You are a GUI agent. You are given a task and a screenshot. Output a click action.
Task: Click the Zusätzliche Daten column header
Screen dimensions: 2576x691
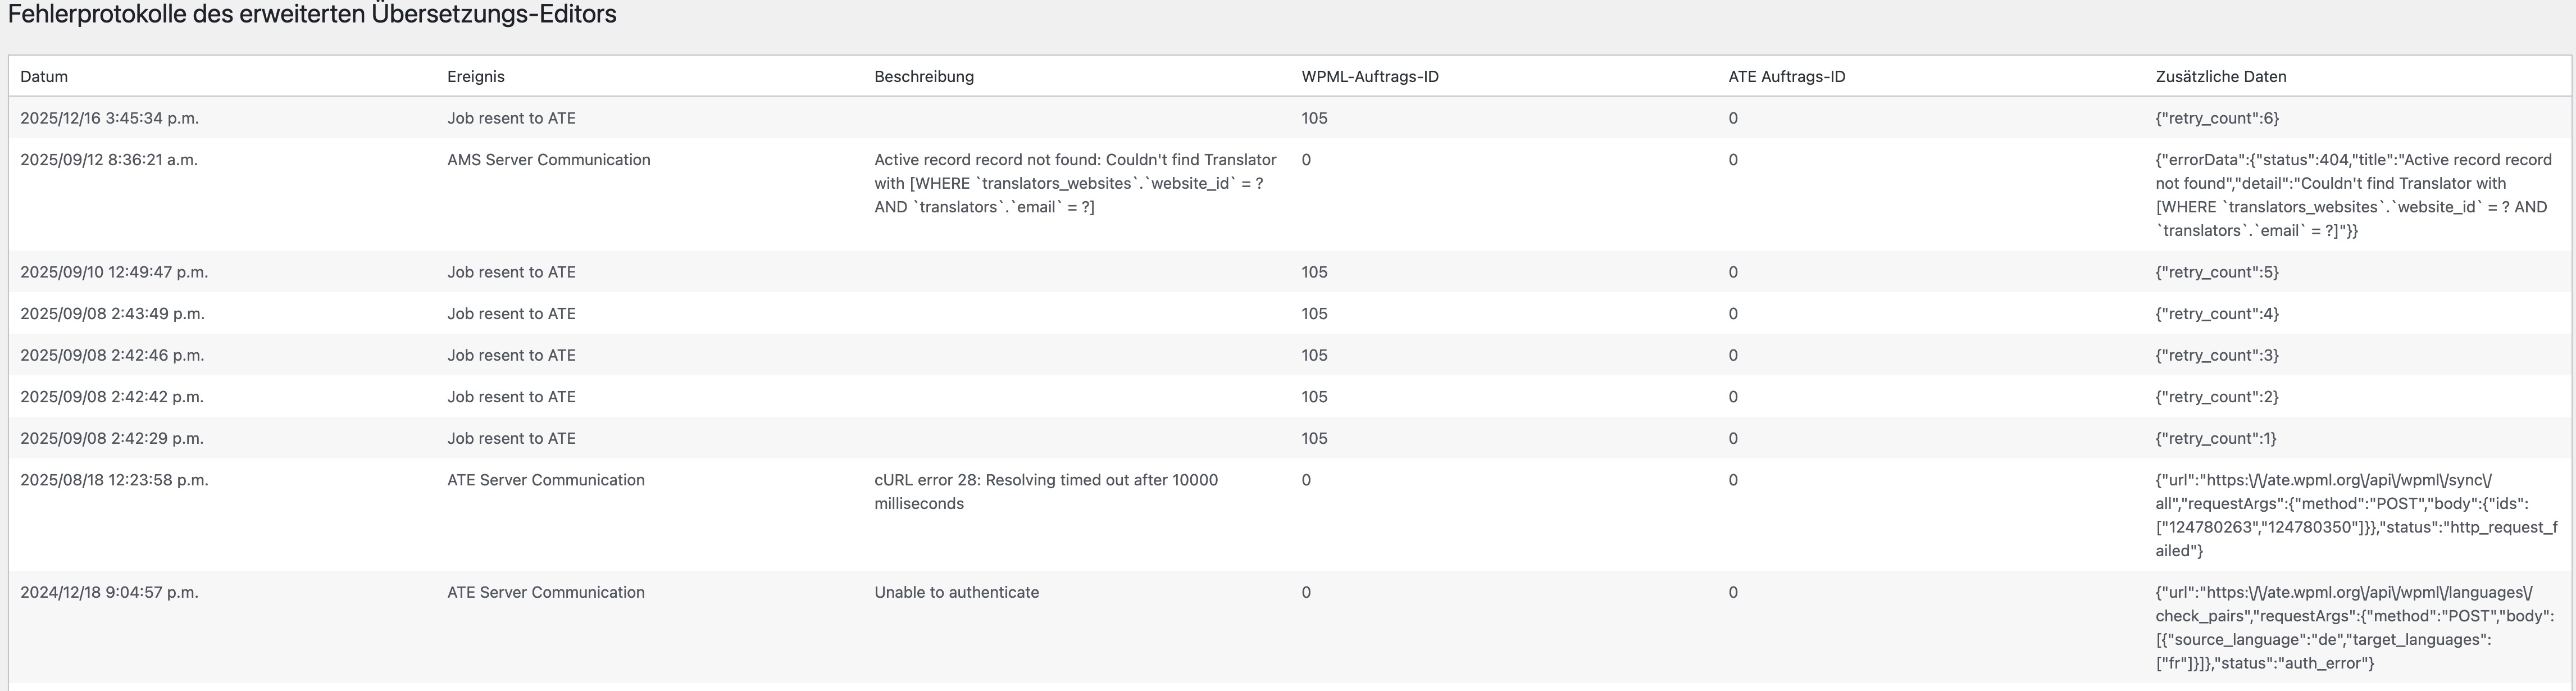(x=2221, y=77)
